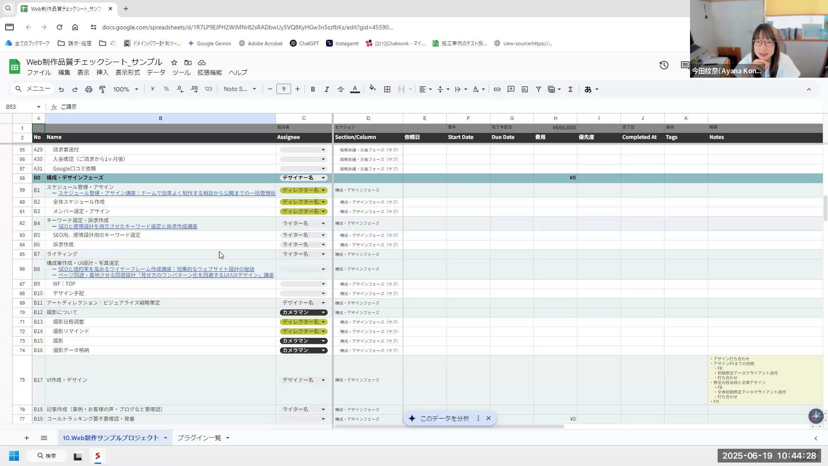Switch to プラグイン一覧 sheet tab
Viewport: 828px width, 466px height.
click(199, 438)
